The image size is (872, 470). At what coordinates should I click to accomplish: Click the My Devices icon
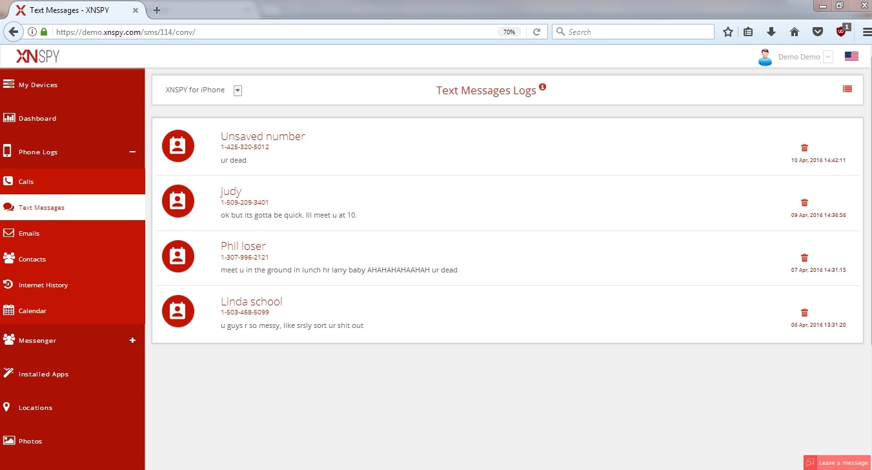pos(8,84)
